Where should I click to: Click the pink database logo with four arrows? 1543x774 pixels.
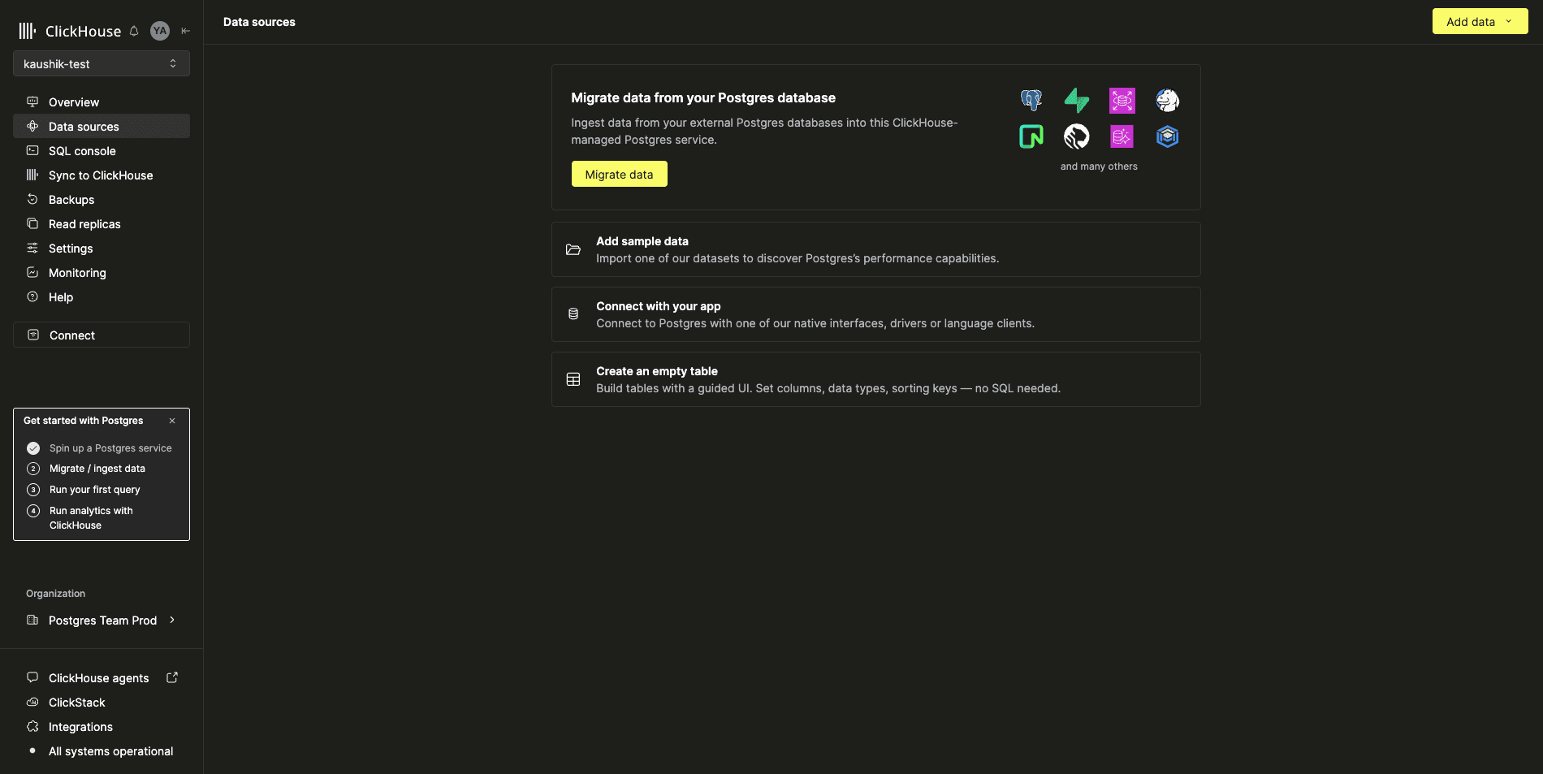(1122, 101)
